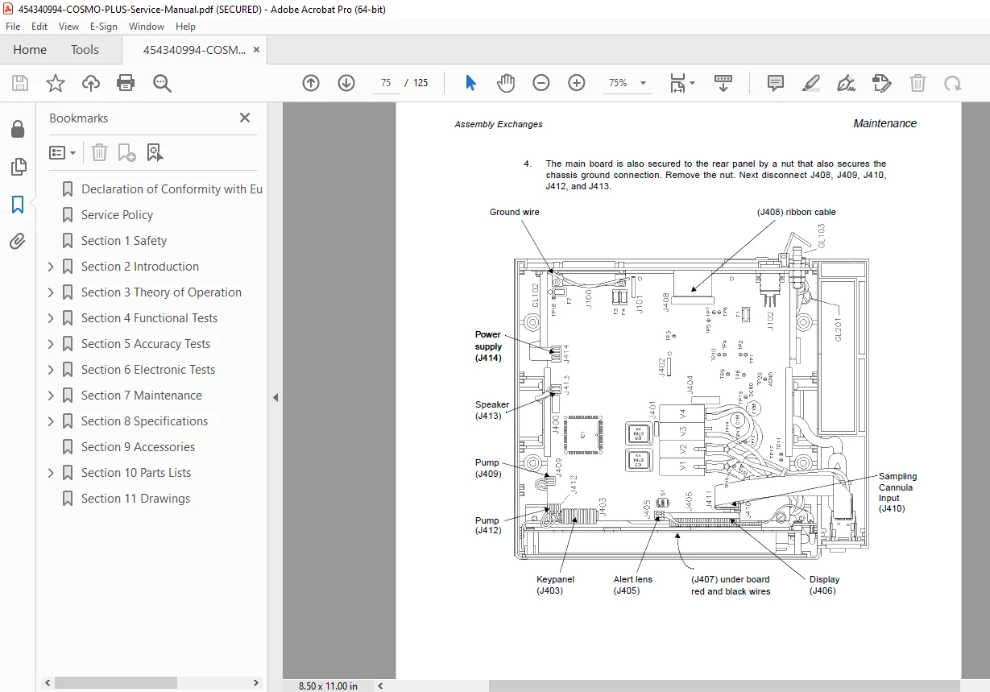Toggle the Bookmarks panel icon

pos(18,205)
